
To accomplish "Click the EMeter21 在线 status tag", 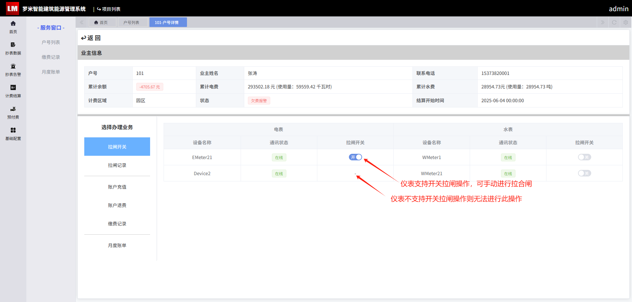I will 279,157.
